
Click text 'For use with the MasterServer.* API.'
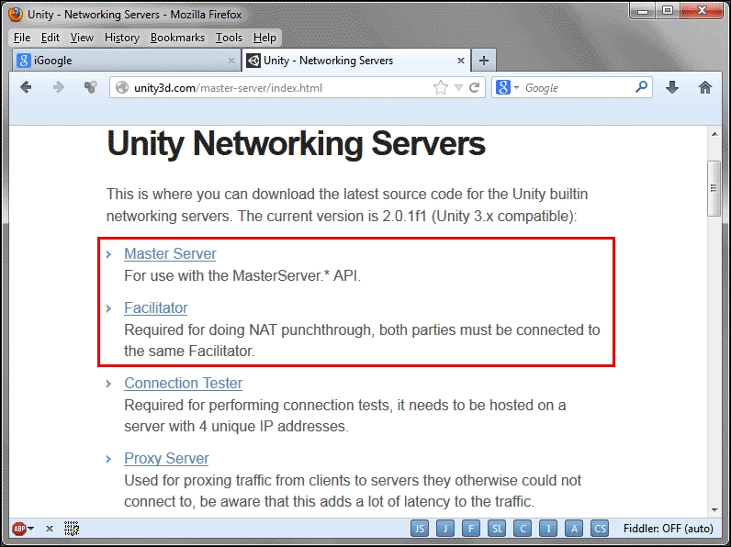coord(242,276)
